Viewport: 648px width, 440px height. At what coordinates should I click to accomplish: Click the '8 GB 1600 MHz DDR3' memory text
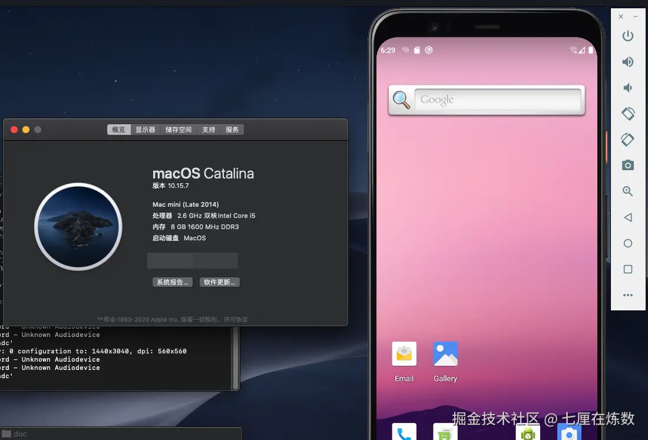[x=204, y=227]
